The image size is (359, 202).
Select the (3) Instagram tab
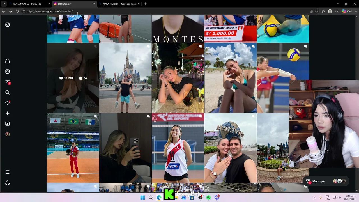tap(74, 4)
